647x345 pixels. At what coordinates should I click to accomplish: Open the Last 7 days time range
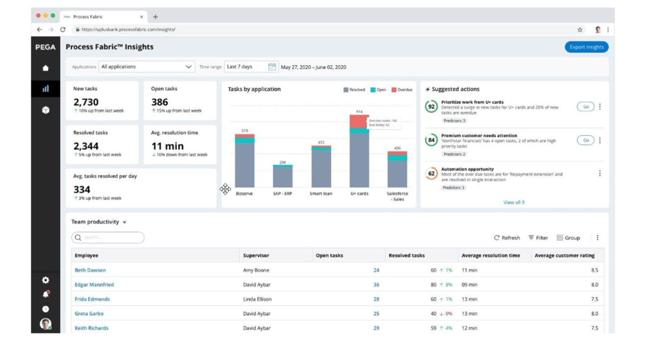coord(251,67)
